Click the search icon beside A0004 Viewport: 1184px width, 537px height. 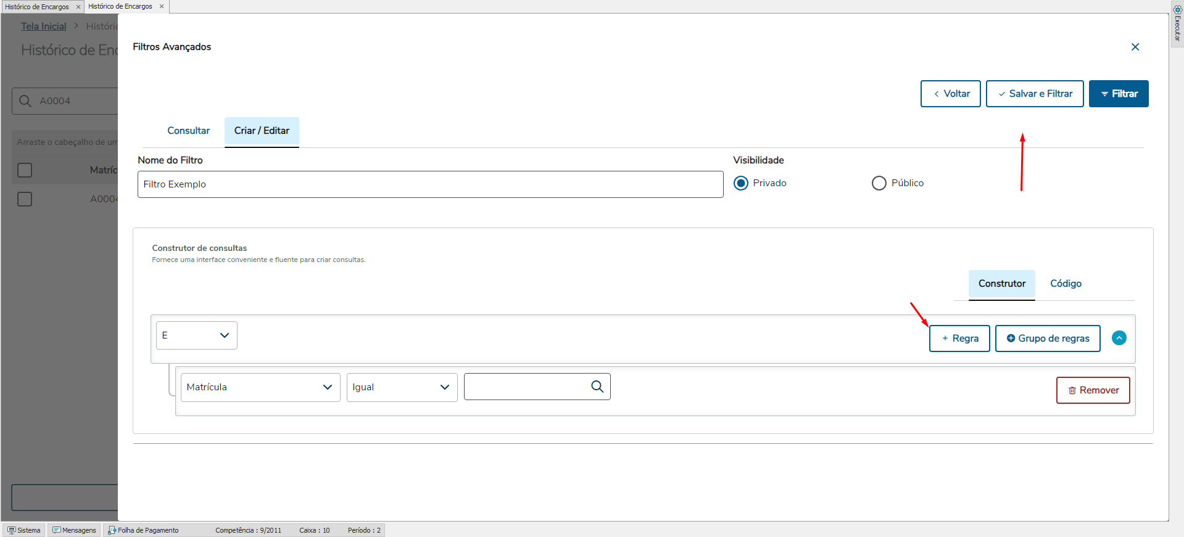[25, 100]
